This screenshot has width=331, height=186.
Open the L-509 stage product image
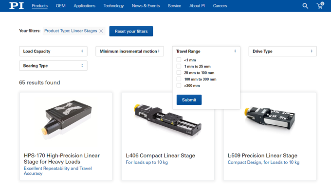(270, 118)
